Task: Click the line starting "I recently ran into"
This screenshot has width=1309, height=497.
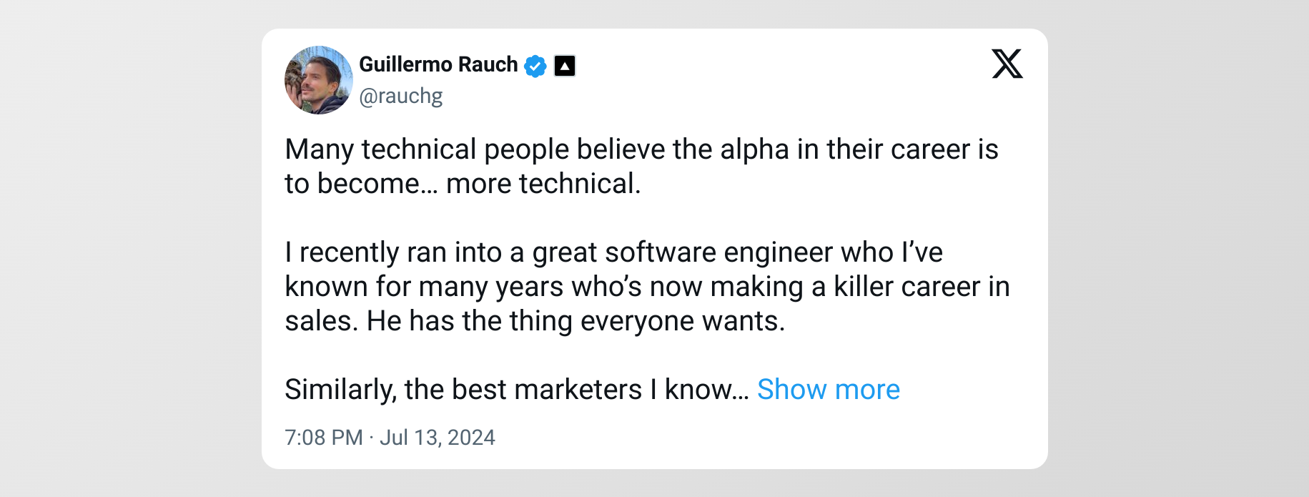Action: pyautogui.click(x=613, y=252)
